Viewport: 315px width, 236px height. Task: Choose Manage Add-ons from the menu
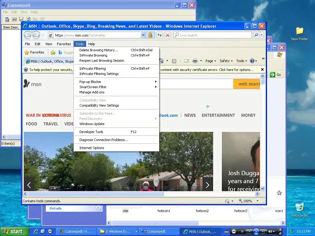point(117,92)
